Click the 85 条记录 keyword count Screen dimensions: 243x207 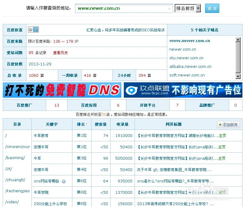click(38, 53)
